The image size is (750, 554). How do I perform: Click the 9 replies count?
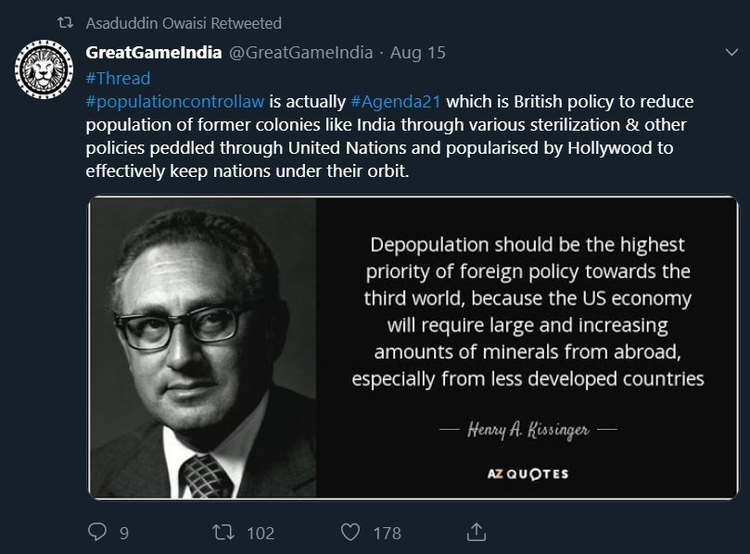[x=123, y=532]
